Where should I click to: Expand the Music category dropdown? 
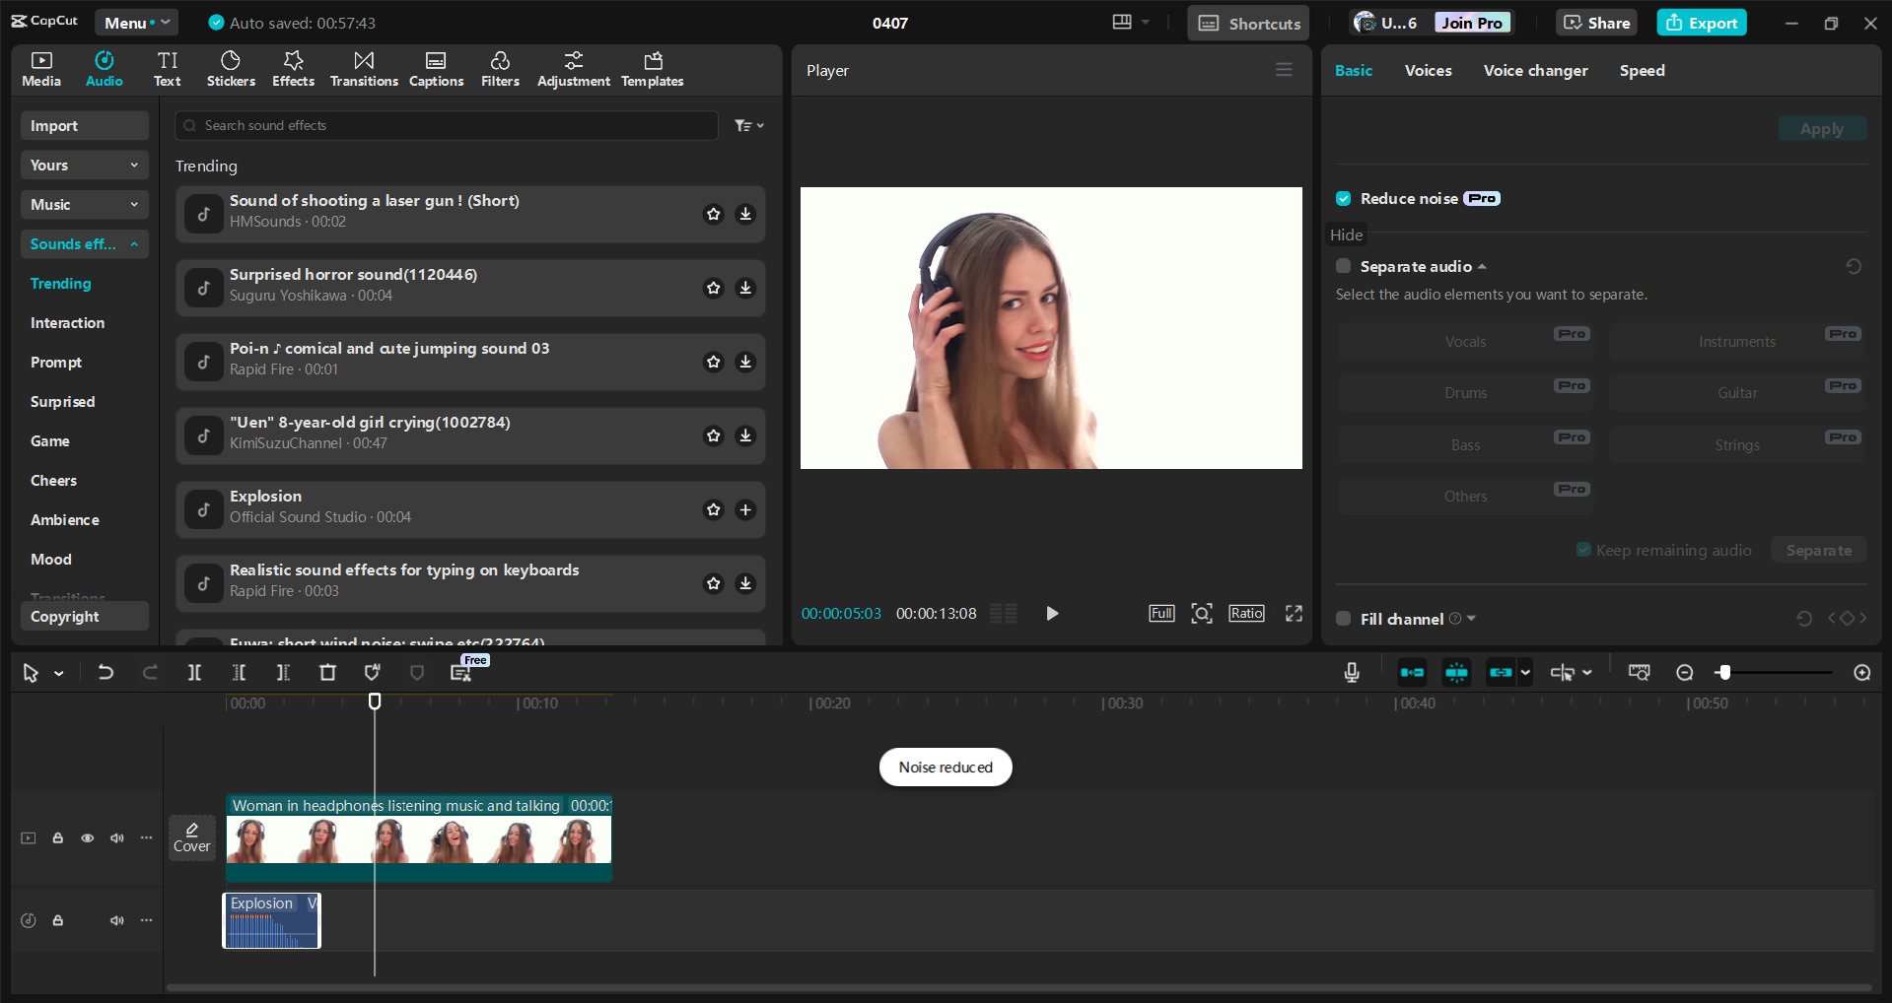pos(84,204)
